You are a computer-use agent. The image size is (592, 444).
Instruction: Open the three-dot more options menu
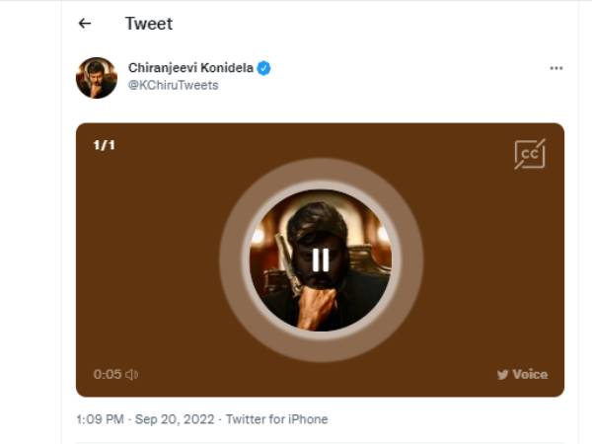pyautogui.click(x=556, y=68)
